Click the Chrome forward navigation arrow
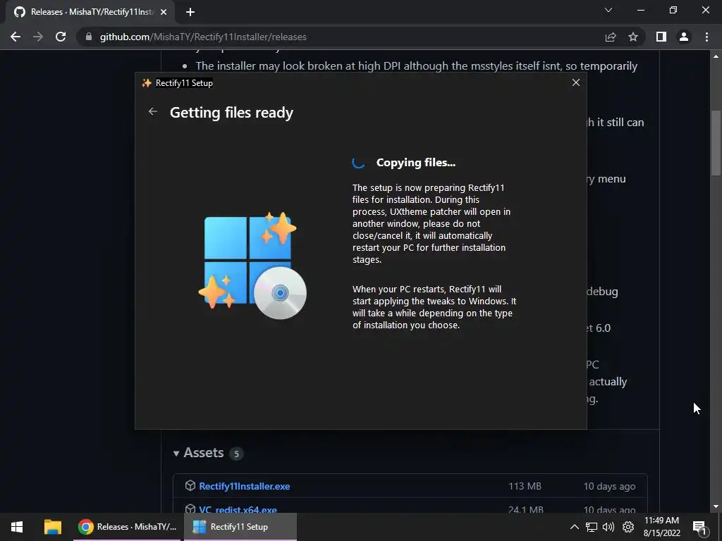The height and width of the screenshot is (541, 722). point(38,37)
